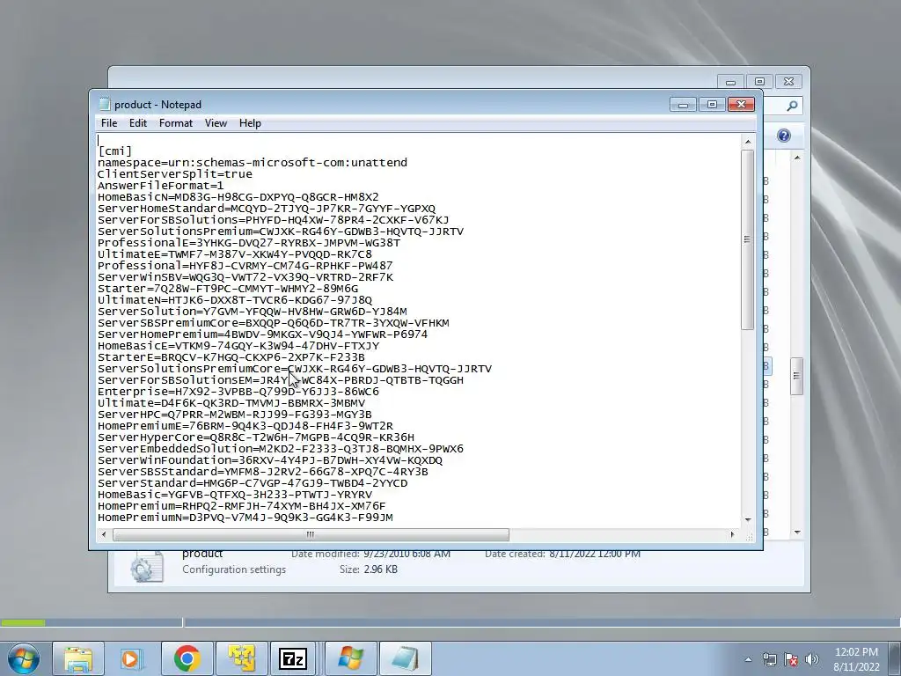Open Windows Explorer from the taskbar
Viewport: 901px width, 676px height.
tap(78, 658)
